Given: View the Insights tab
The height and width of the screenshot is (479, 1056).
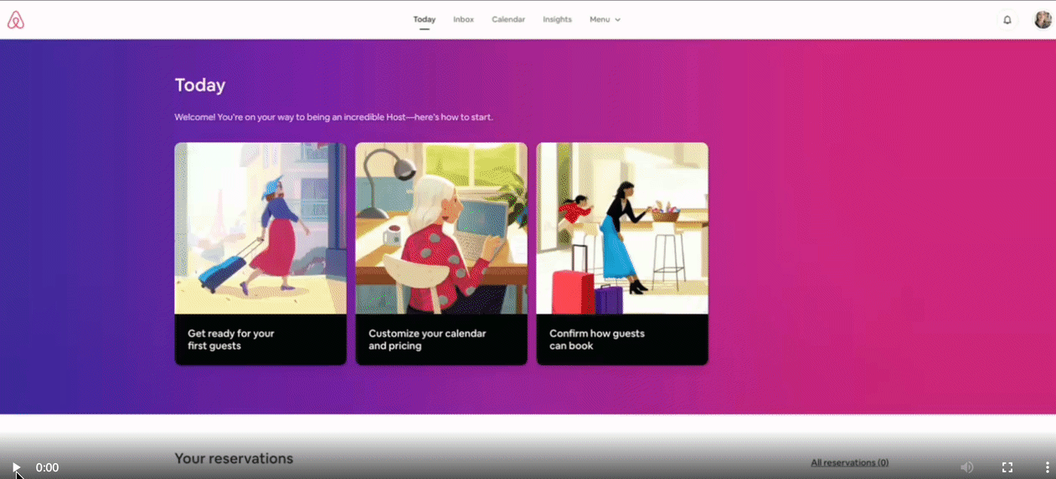Looking at the screenshot, I should (557, 19).
